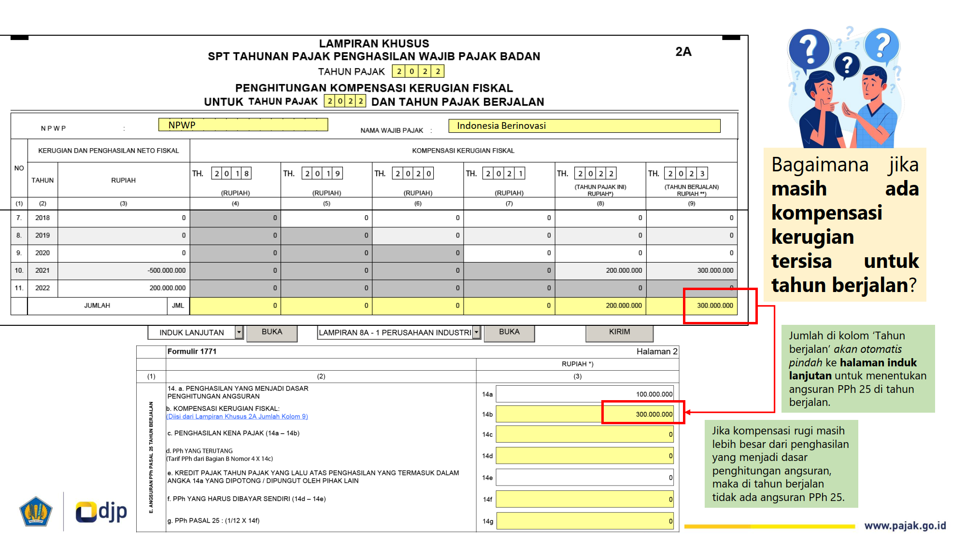Click field 14c Penghasilan Kena Pajak
The width and height of the screenshot is (966, 543).
pos(585,434)
